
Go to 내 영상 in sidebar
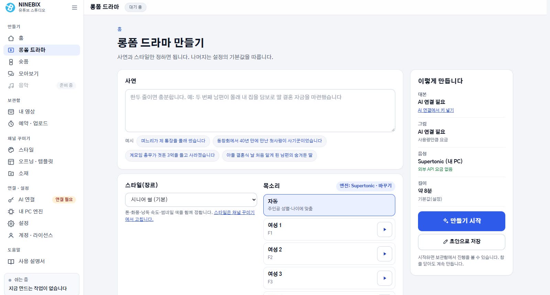pyautogui.click(x=42, y=112)
